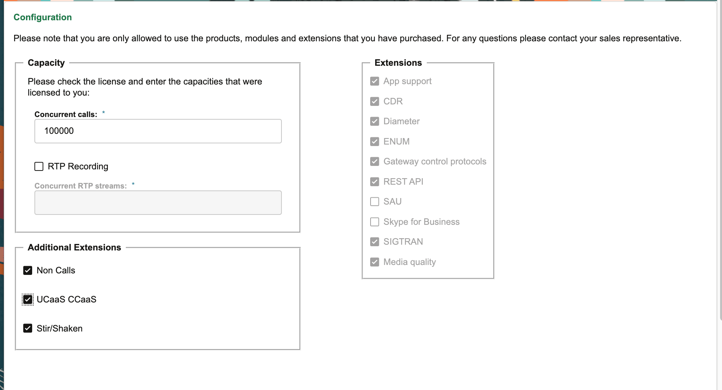The height and width of the screenshot is (390, 722).
Task: Uncheck the SIGTRAN extension
Action: click(374, 242)
